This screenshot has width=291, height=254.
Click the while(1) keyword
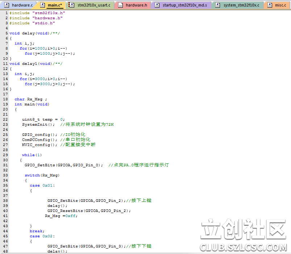pos(28,155)
